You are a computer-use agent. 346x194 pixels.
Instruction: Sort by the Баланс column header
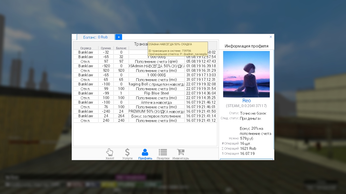(x=121, y=48)
